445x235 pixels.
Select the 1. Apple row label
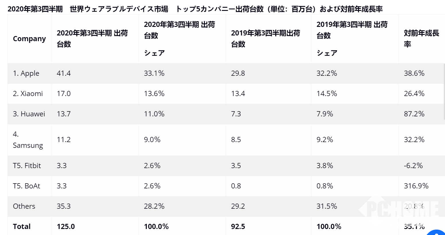pyautogui.click(x=26, y=73)
